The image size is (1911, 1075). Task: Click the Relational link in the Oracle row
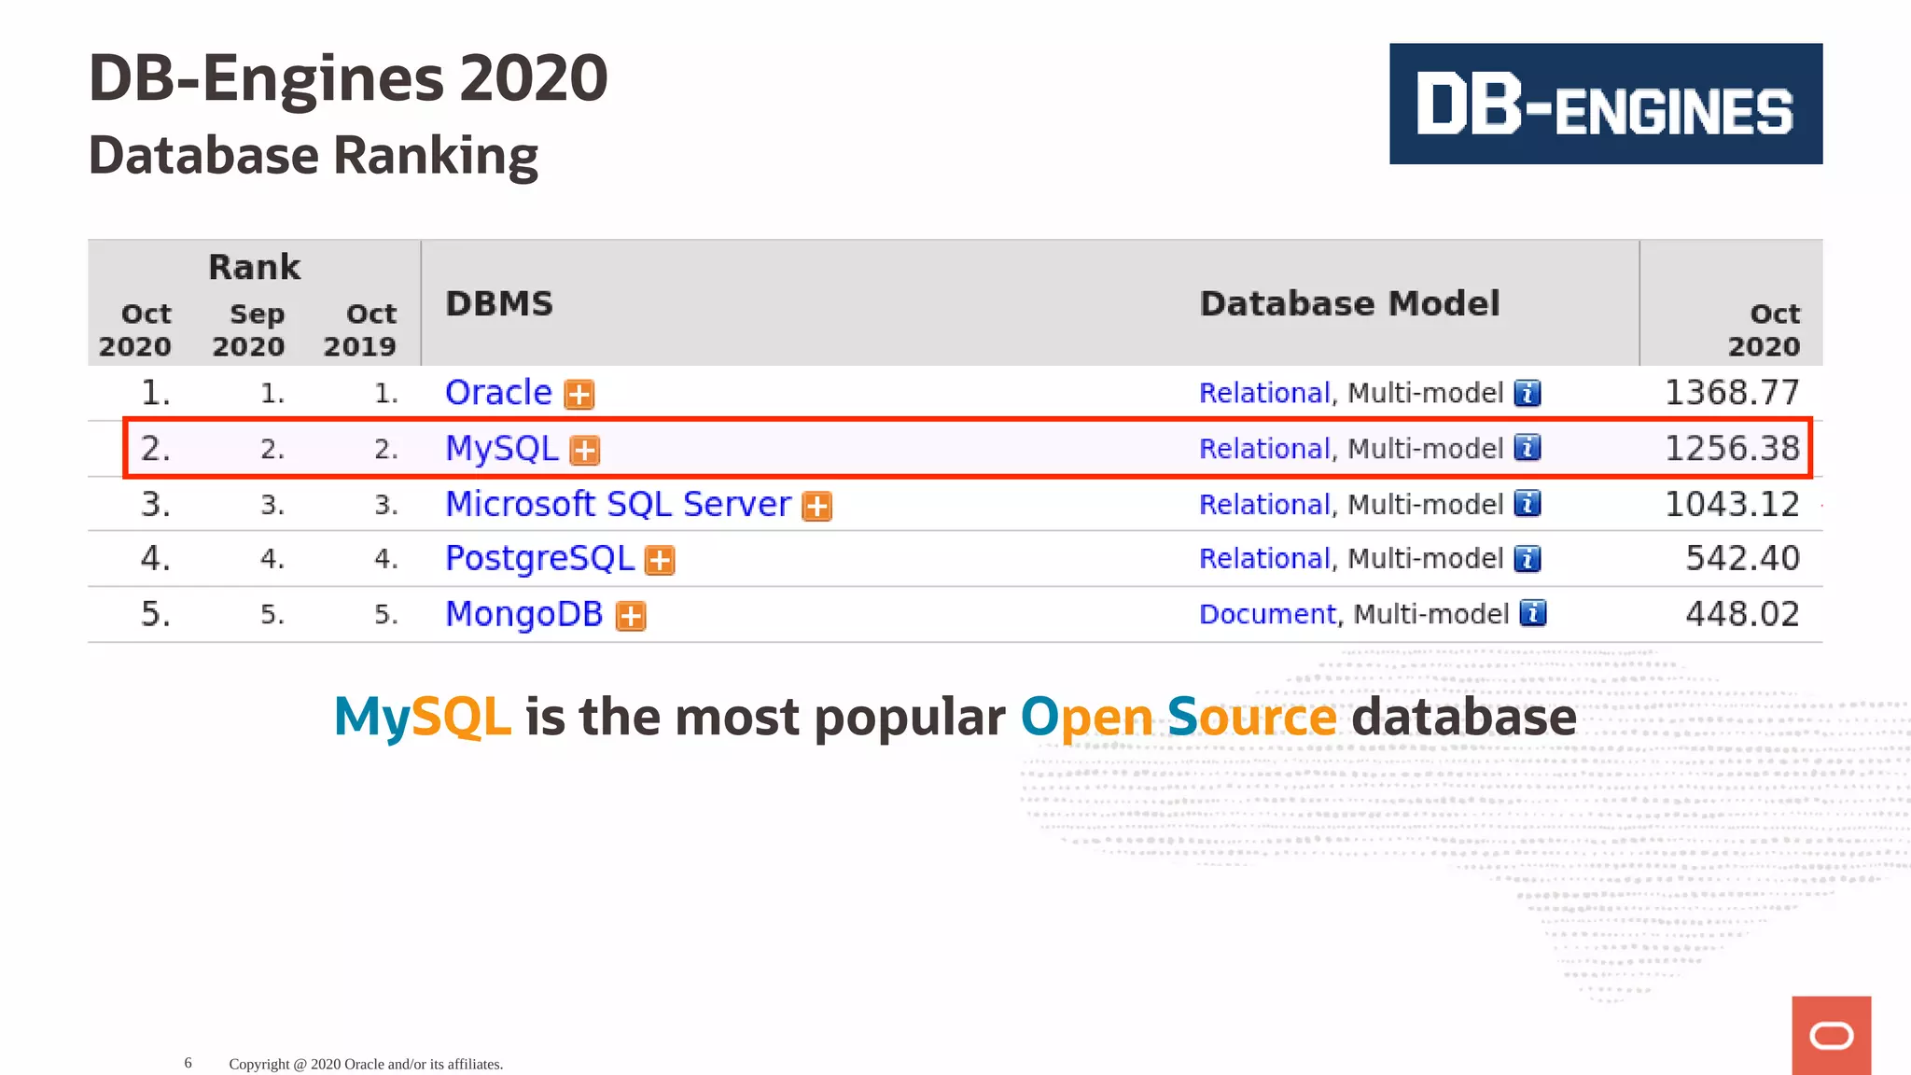(x=1264, y=393)
